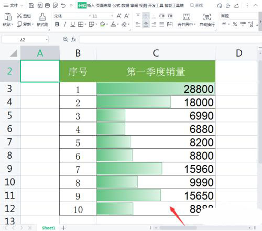The height and width of the screenshot is (231, 262).
Task: Toggle underline formatting button
Action: pyautogui.click(x=73, y=24)
